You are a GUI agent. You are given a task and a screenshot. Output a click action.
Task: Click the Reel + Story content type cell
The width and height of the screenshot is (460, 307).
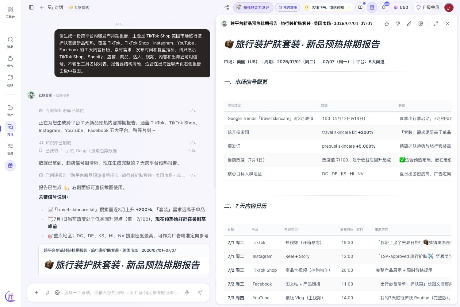297,256
